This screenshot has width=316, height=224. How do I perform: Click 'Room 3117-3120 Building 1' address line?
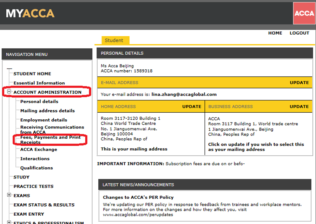[x=130, y=118]
